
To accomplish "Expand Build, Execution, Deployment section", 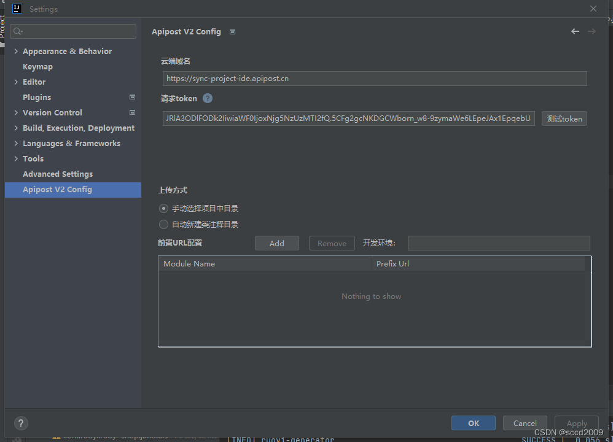I will pyautogui.click(x=16, y=128).
